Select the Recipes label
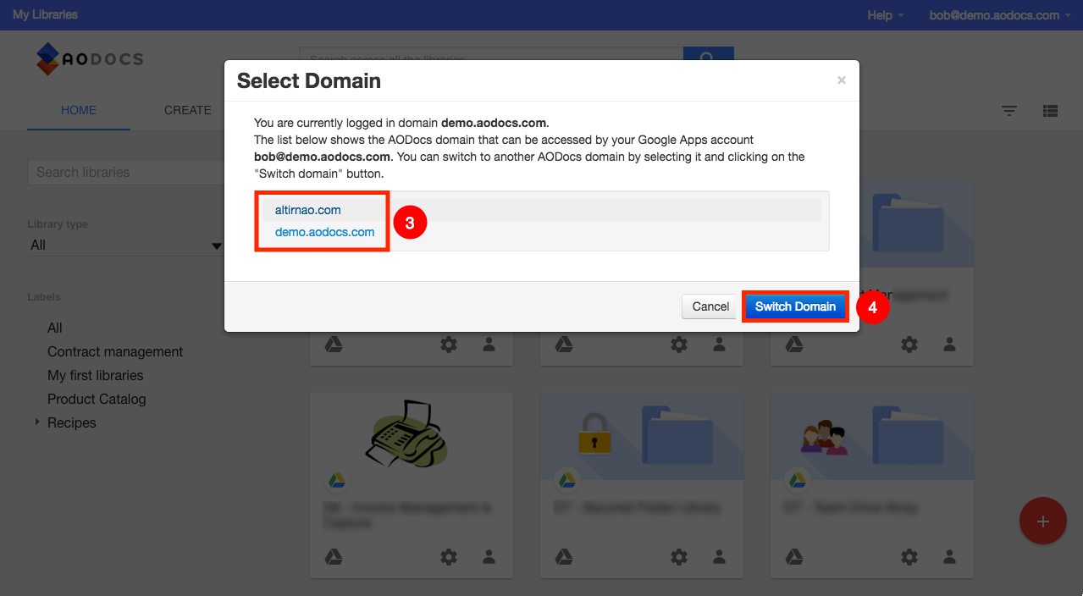 tap(72, 422)
